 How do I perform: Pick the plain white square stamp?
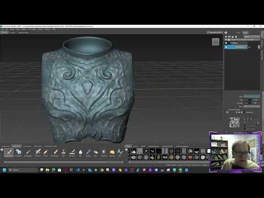pos(209,151)
